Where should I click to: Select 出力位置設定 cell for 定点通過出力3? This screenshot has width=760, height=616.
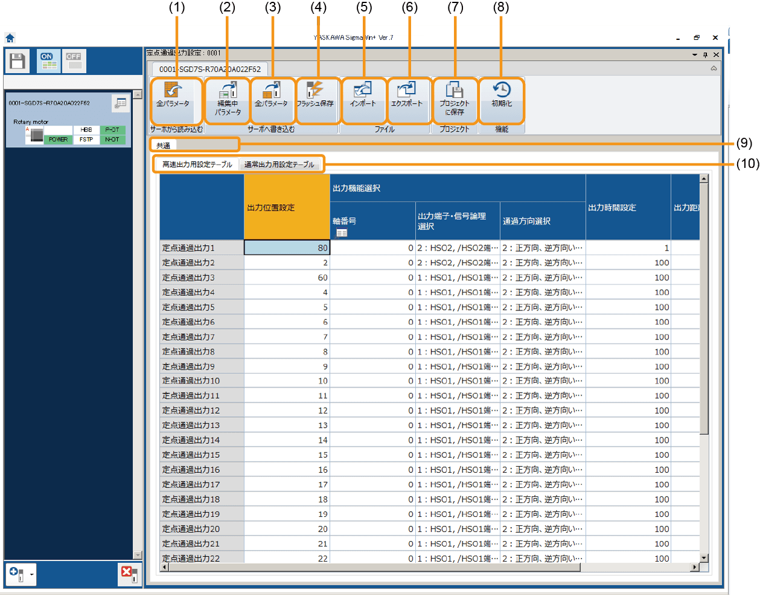287,278
